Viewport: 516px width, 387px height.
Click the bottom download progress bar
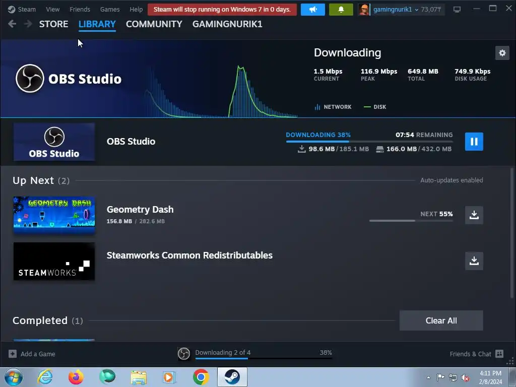click(264, 358)
